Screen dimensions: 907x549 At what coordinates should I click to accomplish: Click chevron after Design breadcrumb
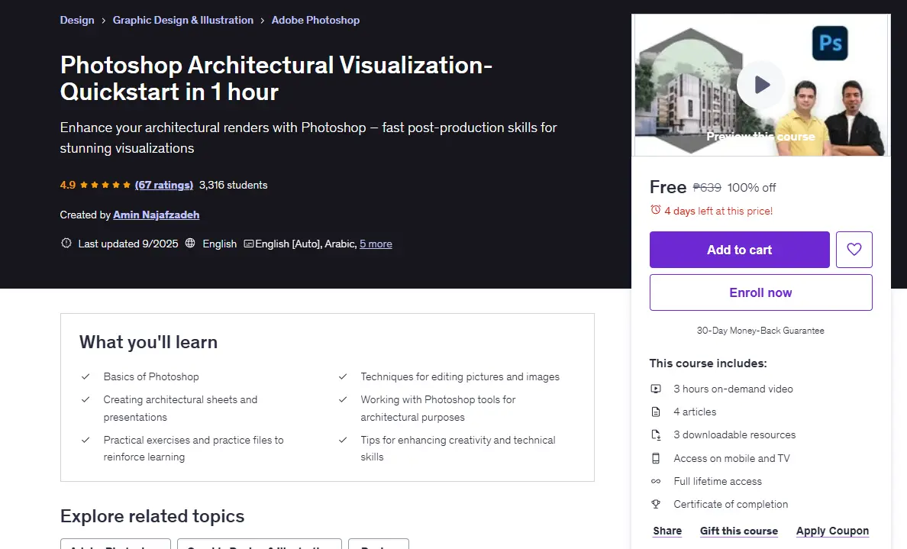[x=104, y=21]
